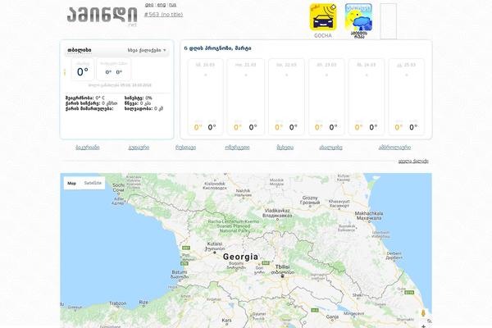Open the forecast card dated 24.03

pyautogui.click(x=367, y=97)
